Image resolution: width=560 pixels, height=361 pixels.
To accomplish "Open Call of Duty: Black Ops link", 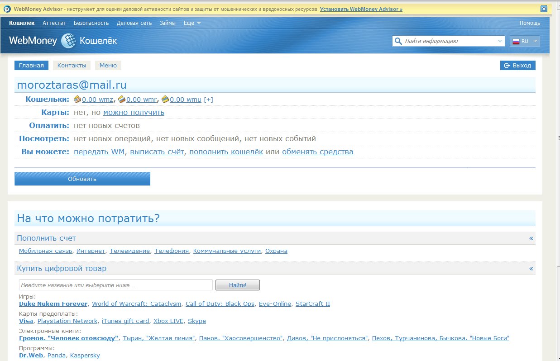I will pos(220,304).
